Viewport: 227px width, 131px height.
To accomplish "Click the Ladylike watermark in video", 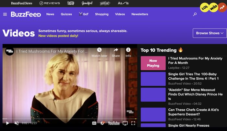I will tap(130, 112).
